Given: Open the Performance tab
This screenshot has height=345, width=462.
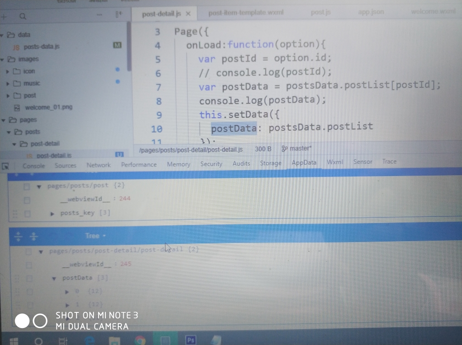Looking at the screenshot, I should point(139,165).
